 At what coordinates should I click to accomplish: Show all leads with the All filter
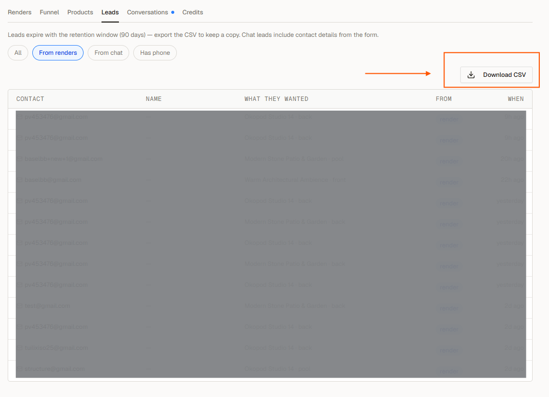pyautogui.click(x=18, y=53)
